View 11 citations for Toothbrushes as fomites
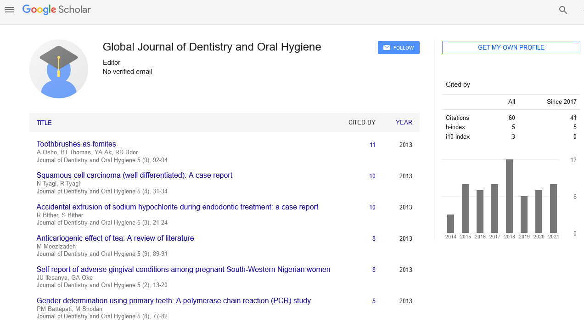584x322 pixels. [x=372, y=145]
